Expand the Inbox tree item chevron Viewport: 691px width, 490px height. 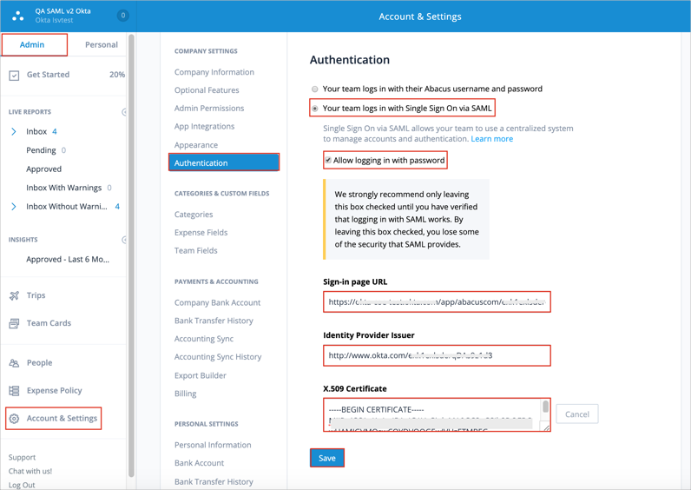pos(14,132)
